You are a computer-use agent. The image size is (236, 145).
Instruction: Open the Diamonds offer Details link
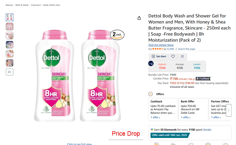click(x=207, y=130)
